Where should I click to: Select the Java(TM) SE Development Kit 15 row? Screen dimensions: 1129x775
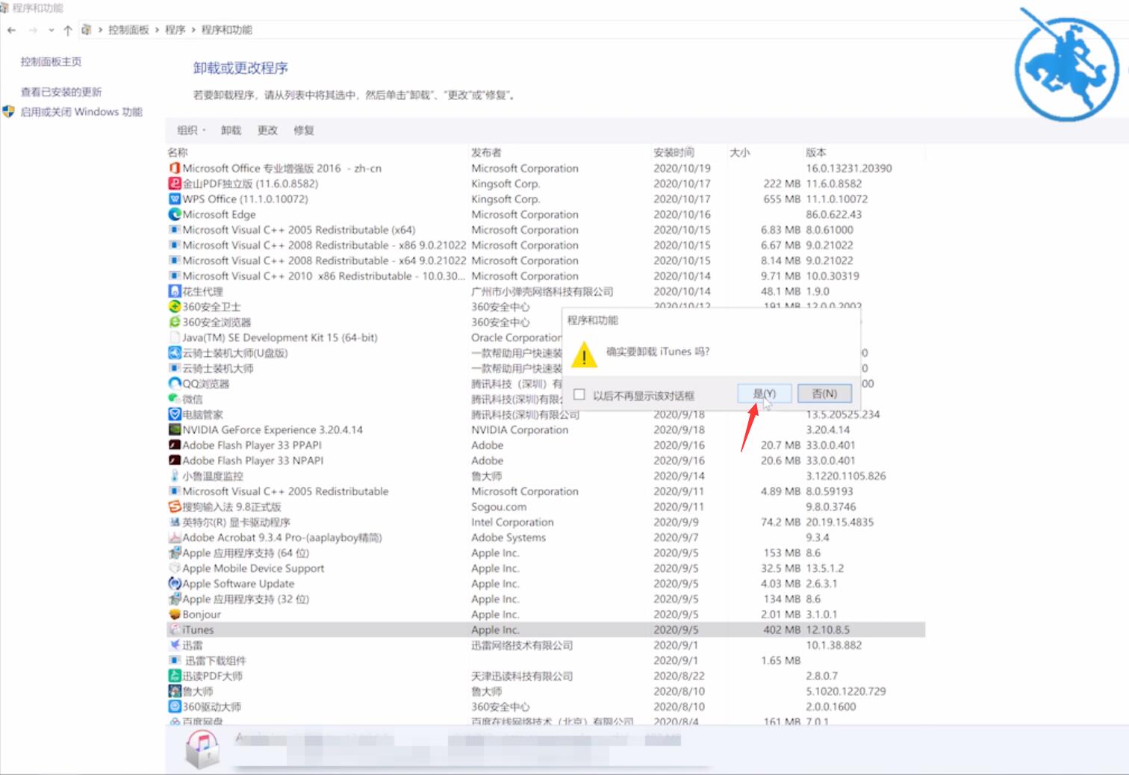click(546, 337)
